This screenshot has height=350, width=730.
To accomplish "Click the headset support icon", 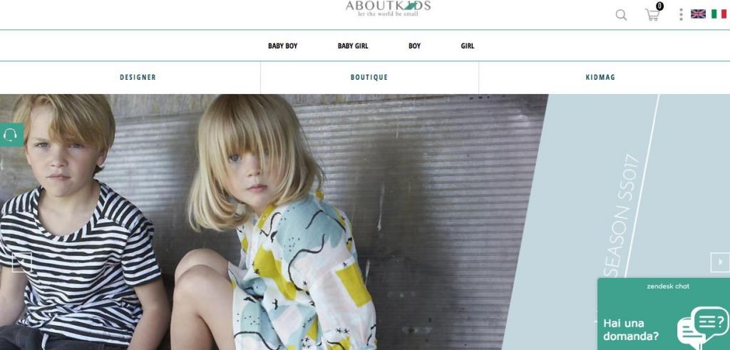I will (11, 135).
